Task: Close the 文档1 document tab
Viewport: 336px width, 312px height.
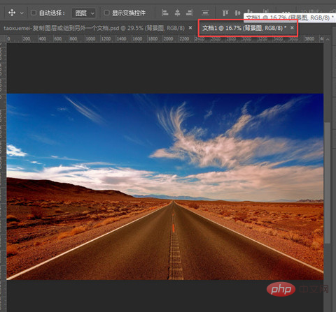Action: [292, 28]
